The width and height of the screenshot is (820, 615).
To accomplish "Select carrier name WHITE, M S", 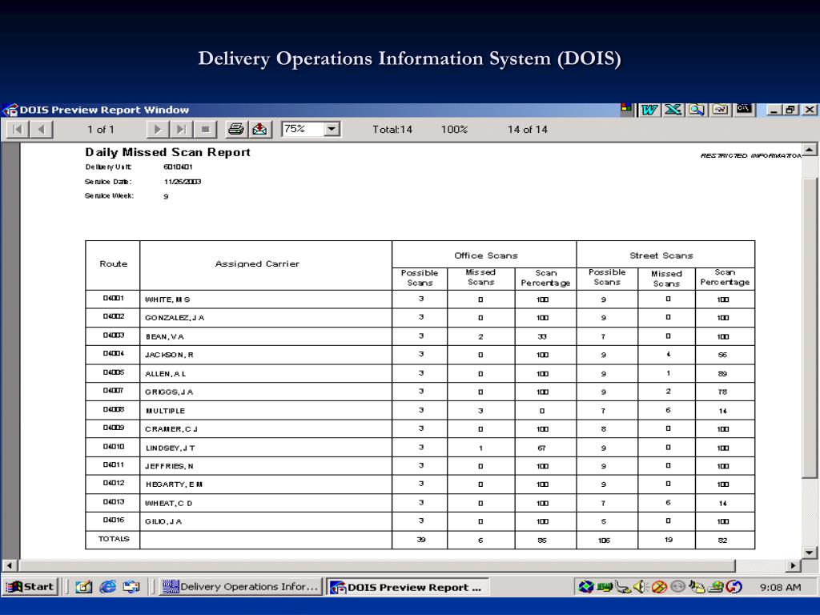I will 167,299.
